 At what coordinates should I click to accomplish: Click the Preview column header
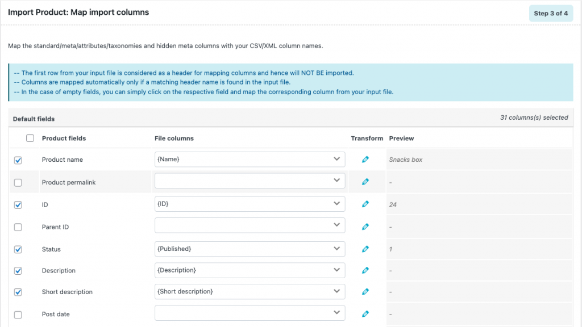point(401,139)
